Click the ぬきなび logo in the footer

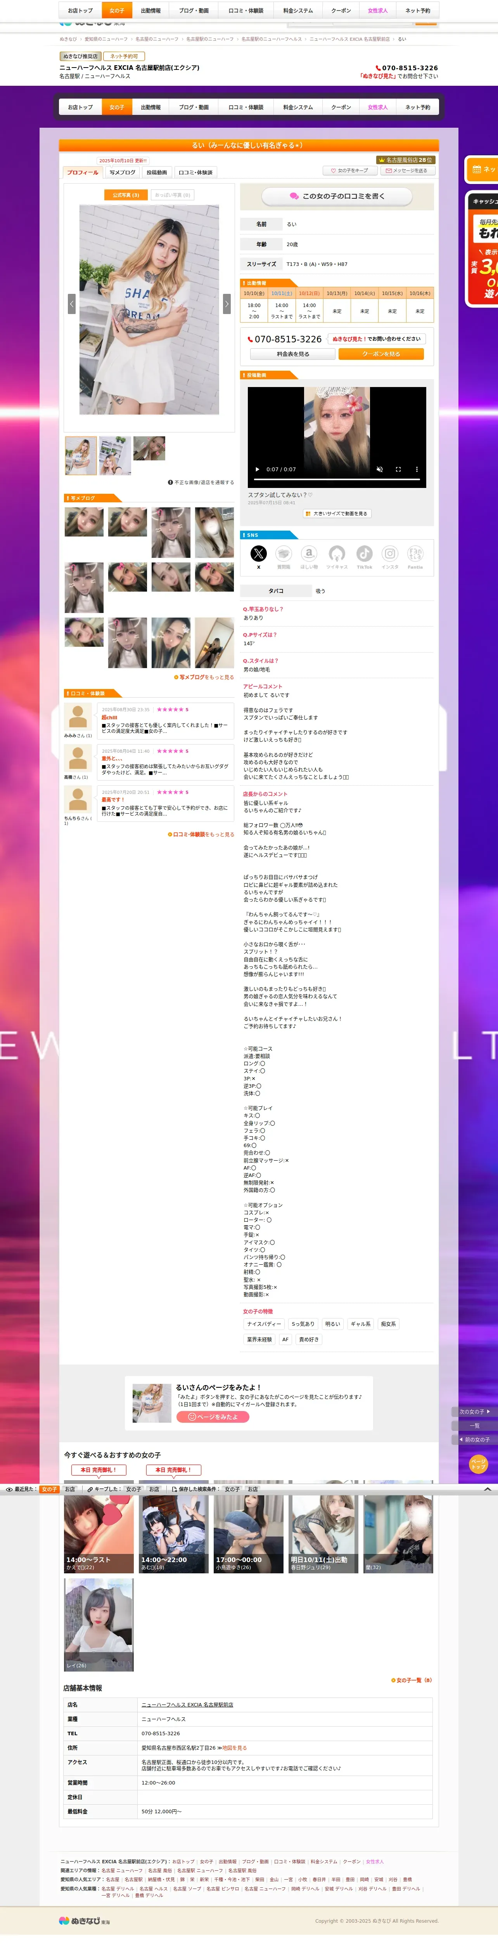pos(85,1920)
